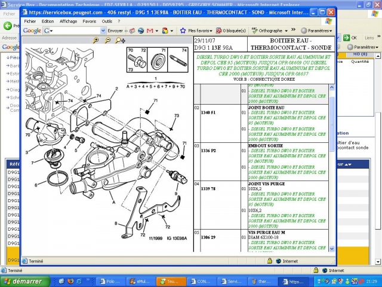Switch to the orange Teu taskbar window
Image resolution: width=382 pixels, height=287 pixels.
(171, 282)
